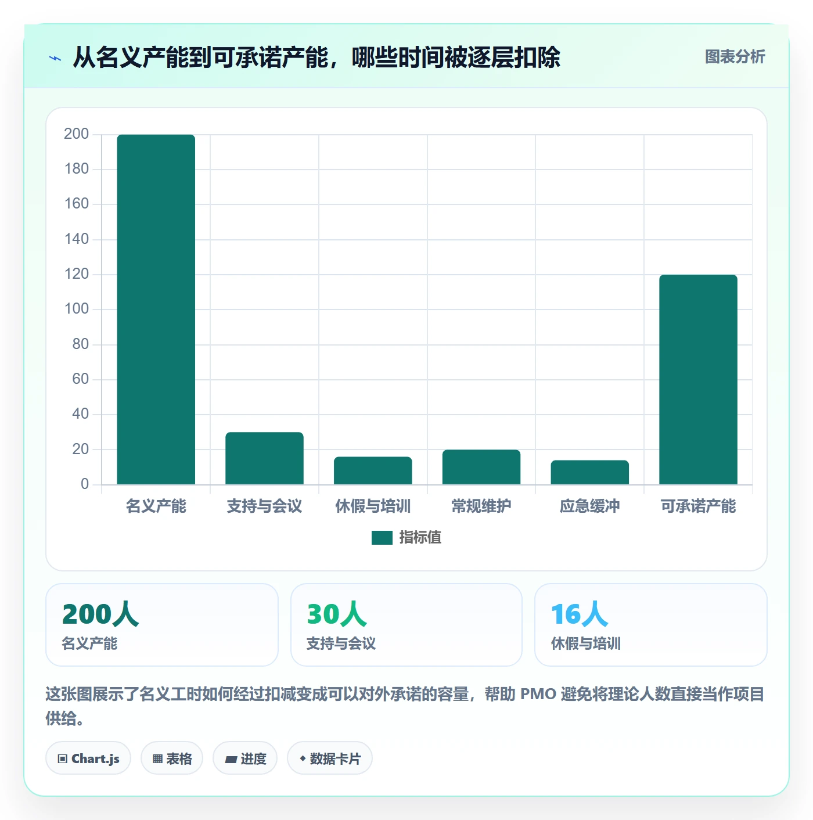Screen dimensions: 813x820
Task: Click the lightning icon beside the title
Action: (55, 58)
